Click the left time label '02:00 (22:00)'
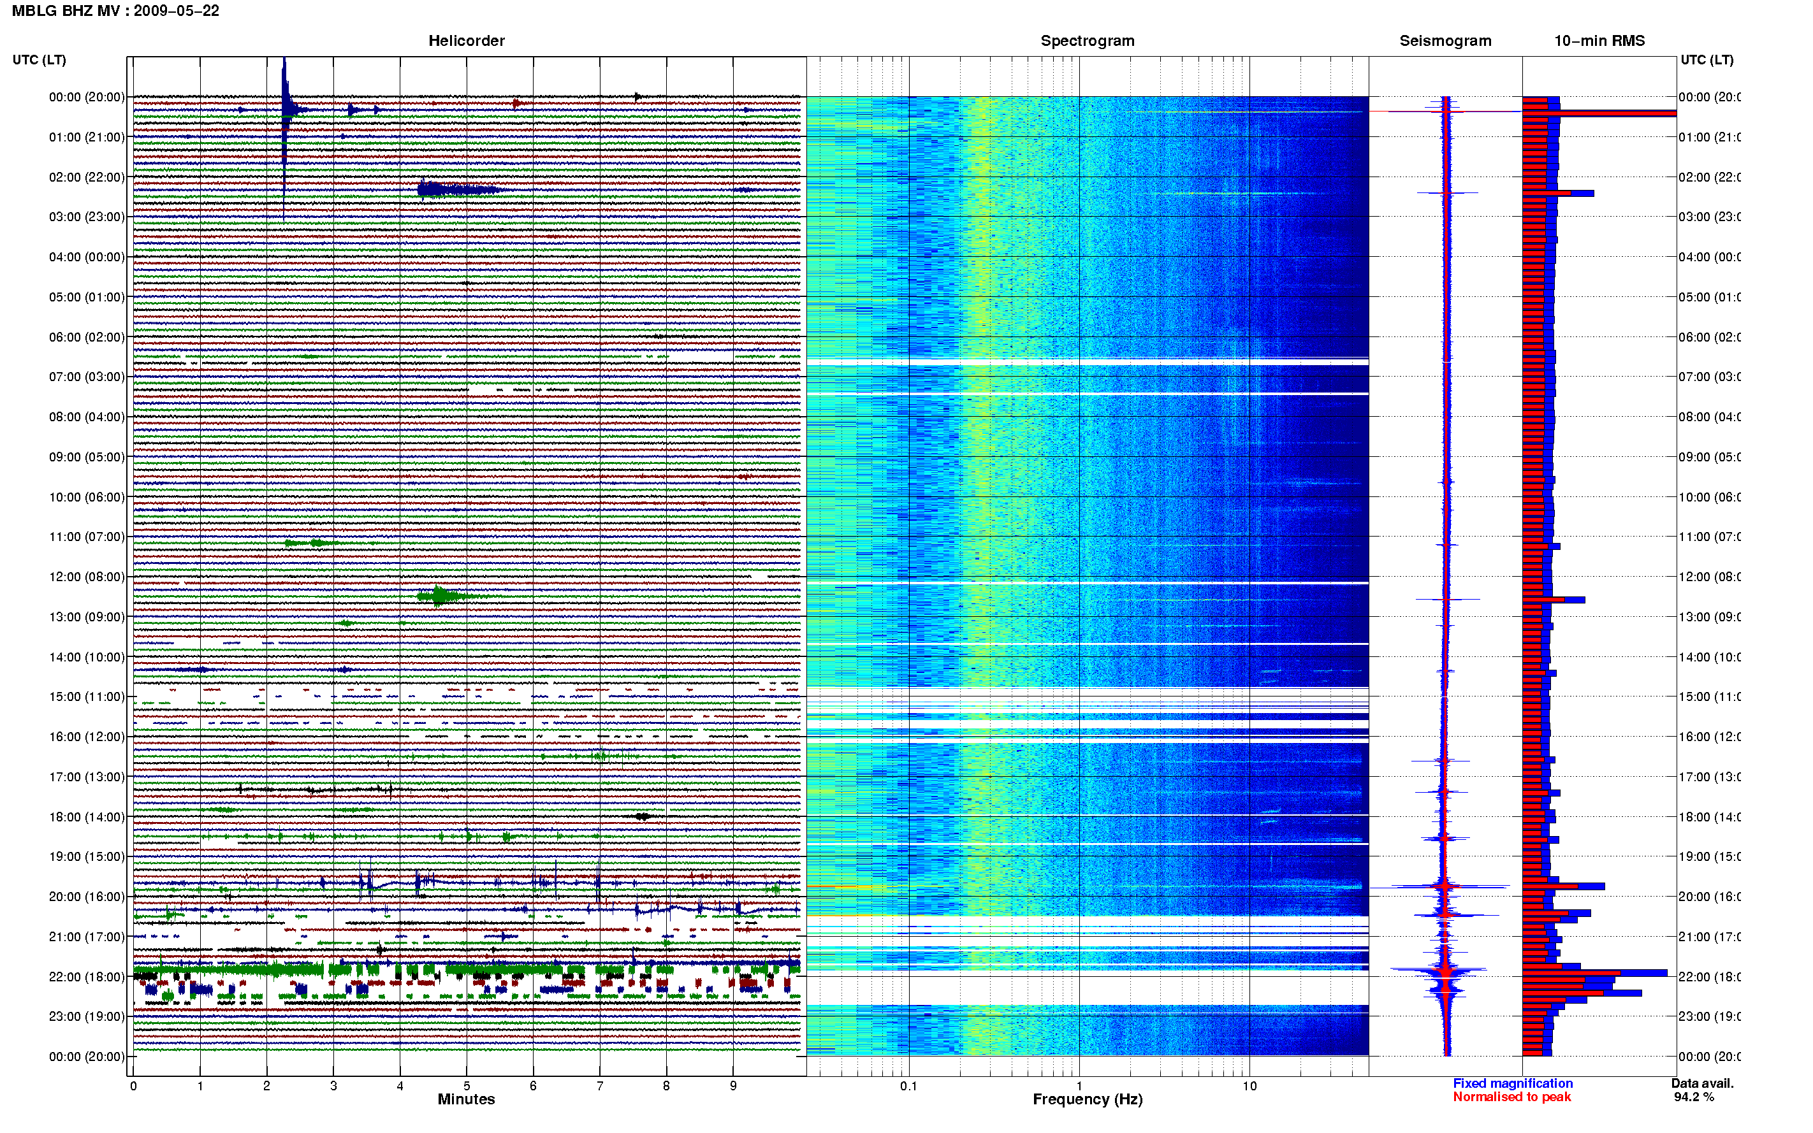The image size is (1813, 1133). 87,177
